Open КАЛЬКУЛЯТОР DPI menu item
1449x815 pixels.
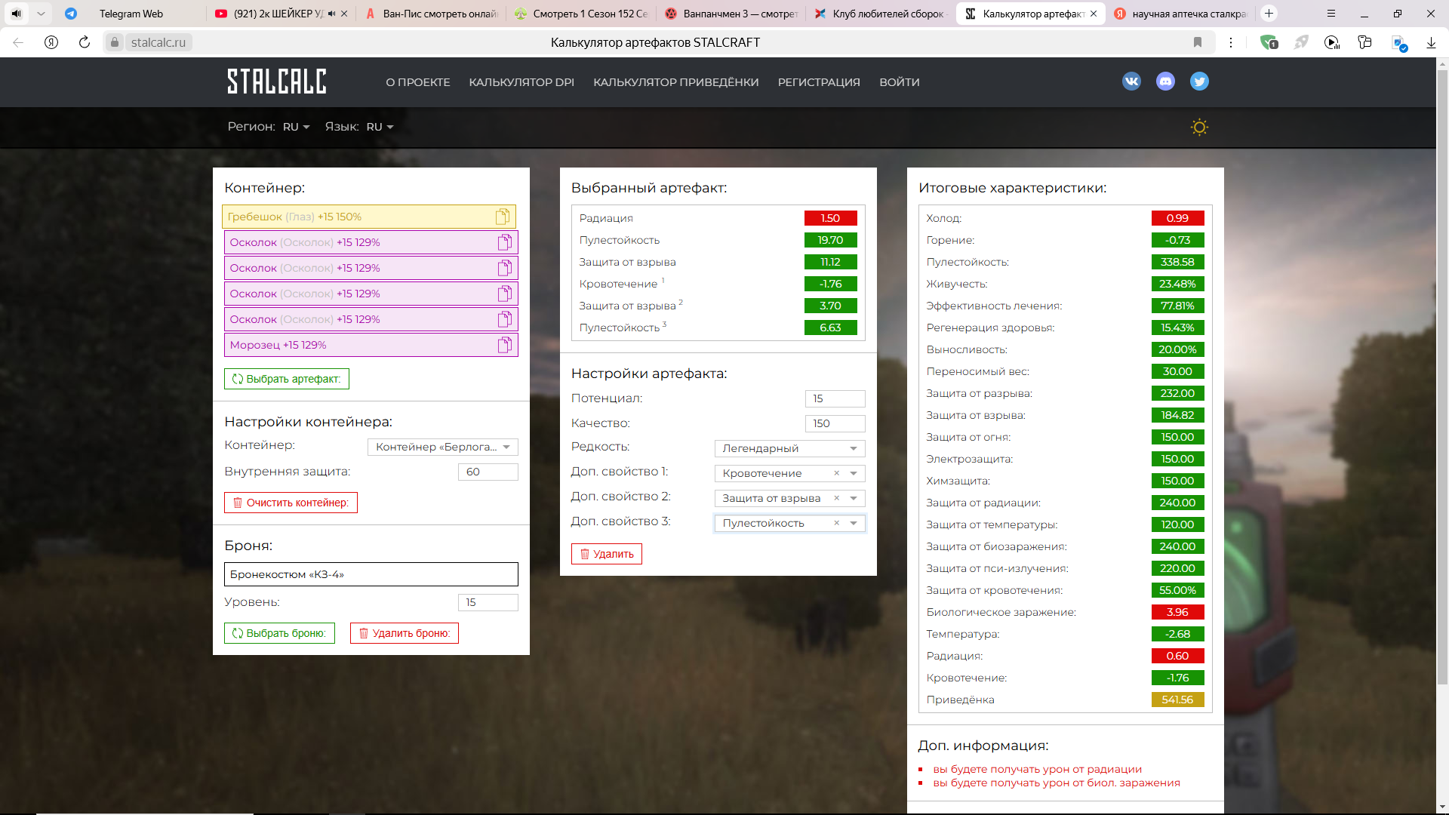521,82
